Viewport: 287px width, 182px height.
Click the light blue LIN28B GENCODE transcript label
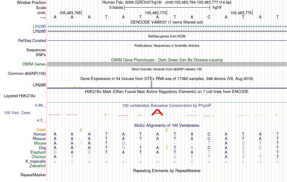(39, 27)
